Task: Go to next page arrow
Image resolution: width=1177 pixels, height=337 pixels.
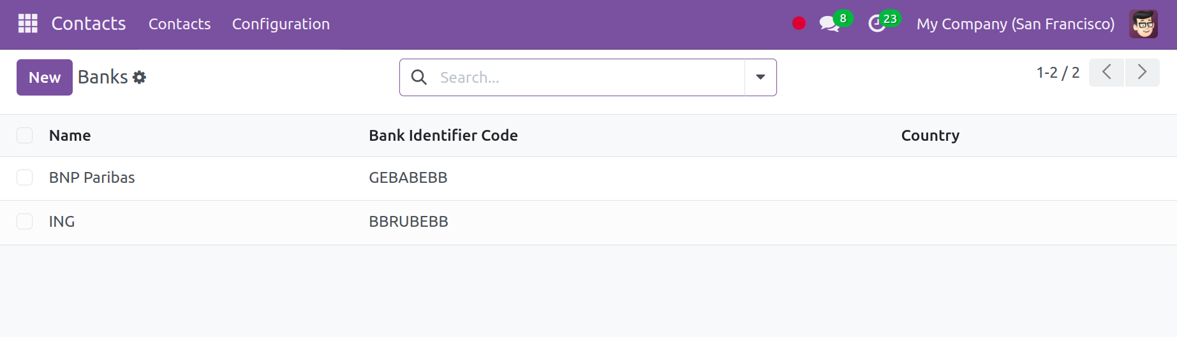Action: click(1142, 72)
